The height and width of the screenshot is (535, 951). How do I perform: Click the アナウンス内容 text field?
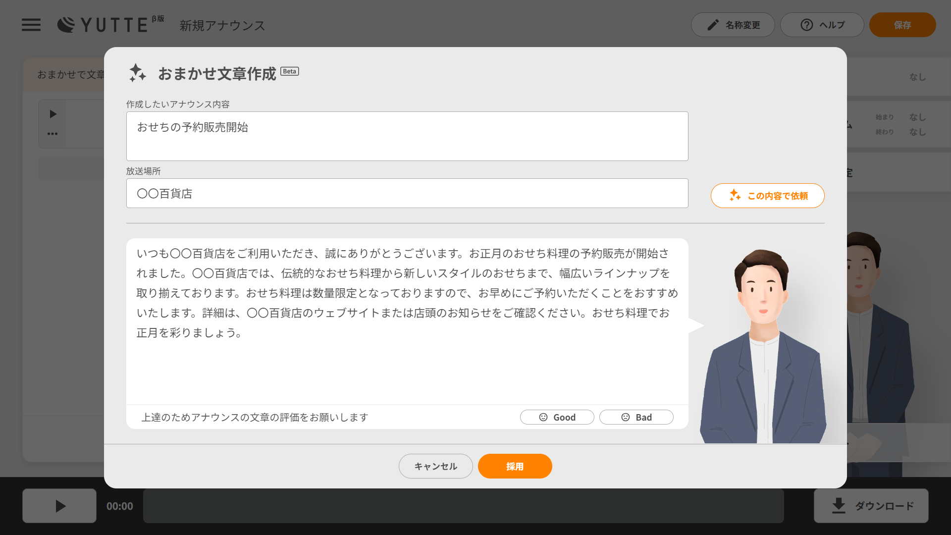[407, 136]
